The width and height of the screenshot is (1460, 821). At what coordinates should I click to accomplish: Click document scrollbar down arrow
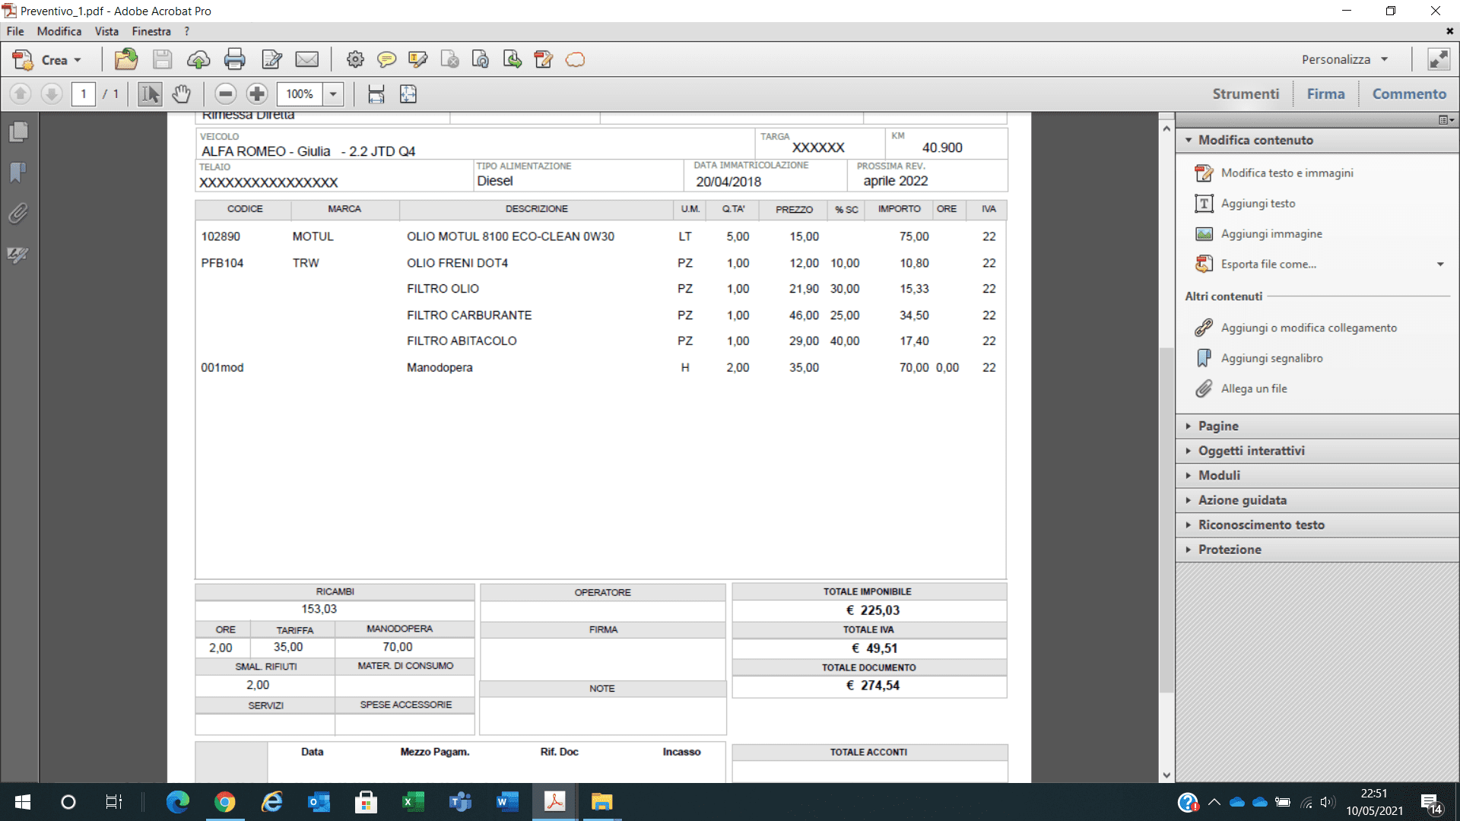(x=1166, y=775)
